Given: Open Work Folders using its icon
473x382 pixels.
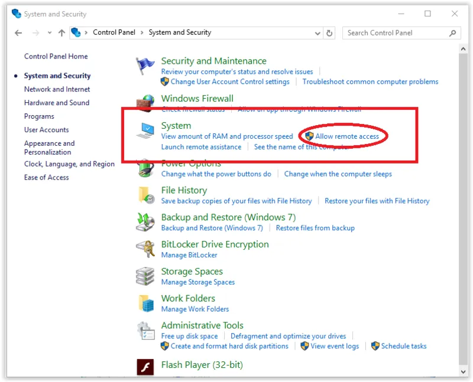Looking at the screenshot, I should pyautogui.click(x=145, y=303).
